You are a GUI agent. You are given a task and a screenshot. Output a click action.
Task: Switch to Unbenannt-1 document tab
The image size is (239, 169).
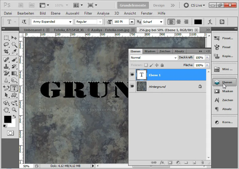tap(34, 30)
